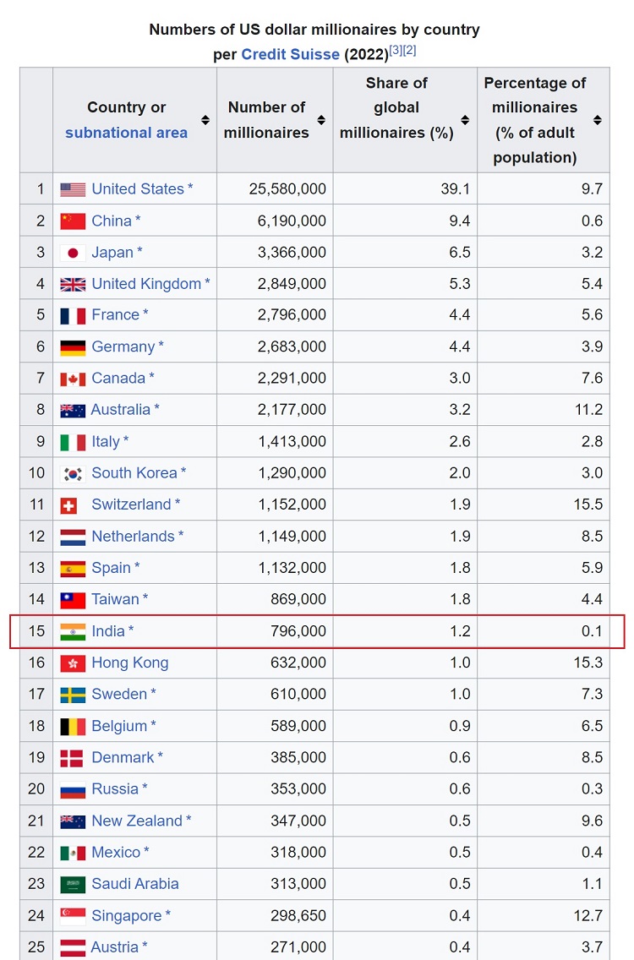Follow the Denmark country link
This screenshot has height=960, width=634.
(123, 758)
